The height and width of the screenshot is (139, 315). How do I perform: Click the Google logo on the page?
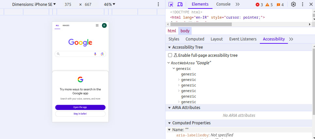click(x=80, y=42)
